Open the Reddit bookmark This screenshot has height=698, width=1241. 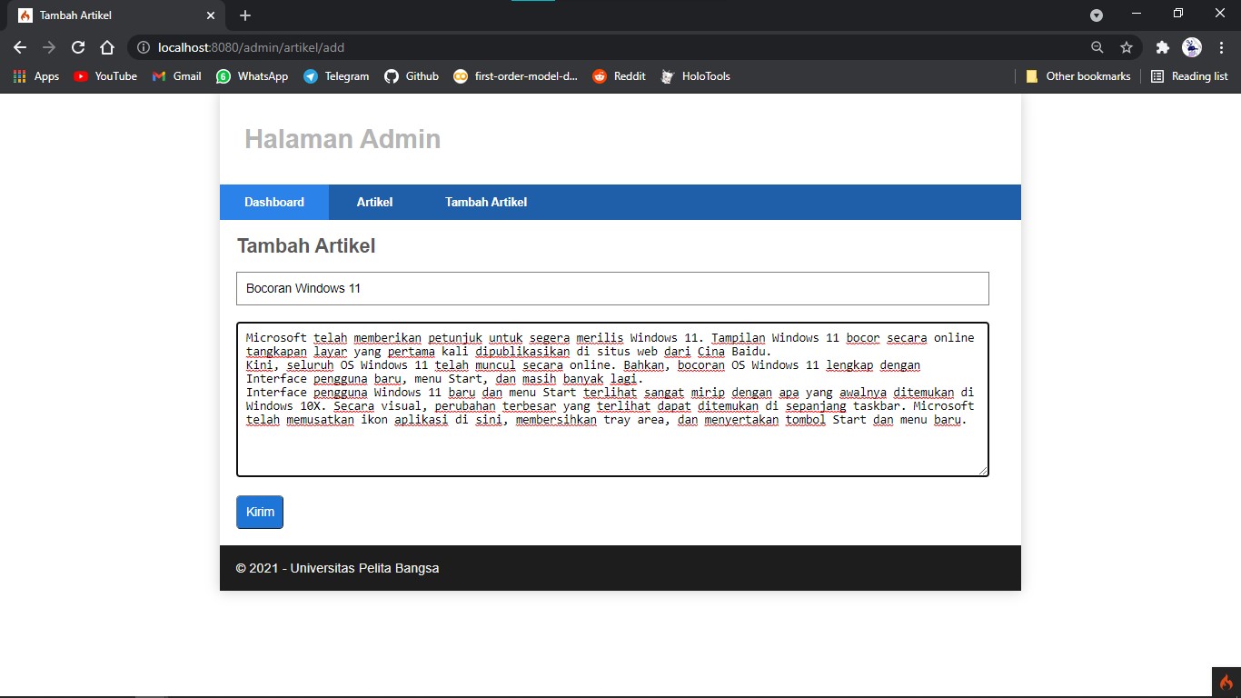[x=619, y=76]
